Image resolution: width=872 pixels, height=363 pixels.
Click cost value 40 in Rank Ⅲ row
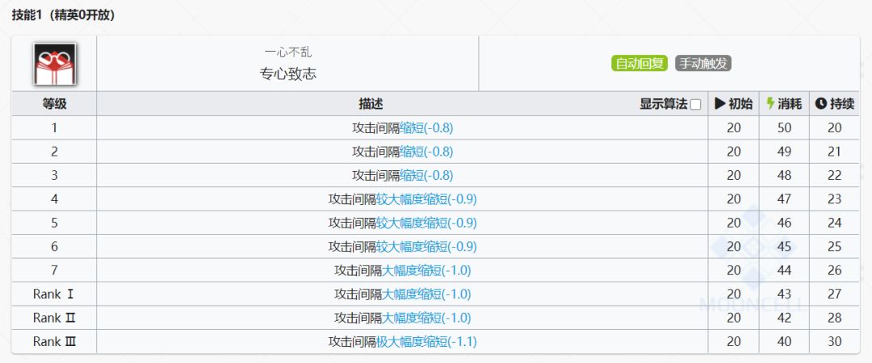tap(784, 341)
